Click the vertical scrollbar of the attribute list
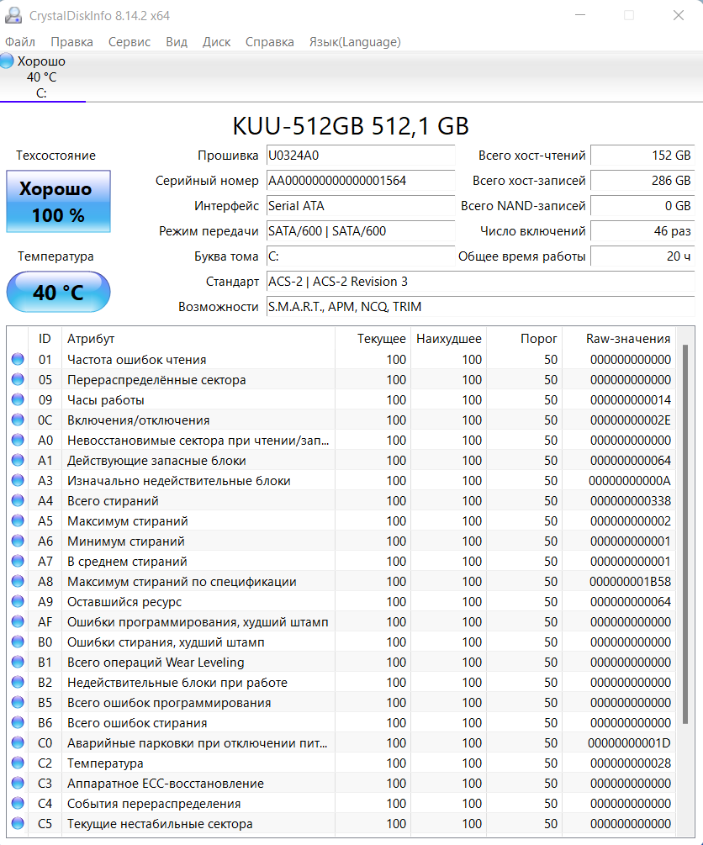The width and height of the screenshot is (703, 845). tap(685, 534)
